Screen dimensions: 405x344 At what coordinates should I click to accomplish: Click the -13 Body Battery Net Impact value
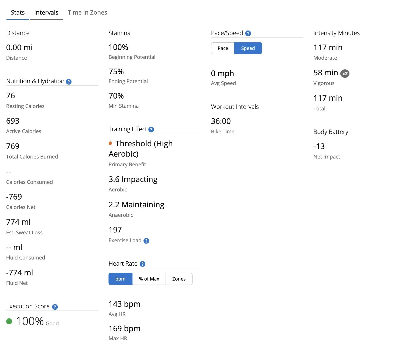tap(319, 146)
